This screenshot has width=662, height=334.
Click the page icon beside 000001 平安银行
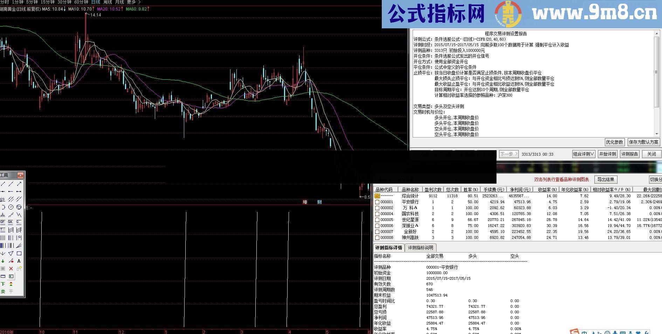coord(377,202)
